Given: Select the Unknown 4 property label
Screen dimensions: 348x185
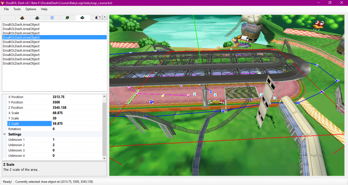Looking at the screenshot, I should tap(16, 155).
